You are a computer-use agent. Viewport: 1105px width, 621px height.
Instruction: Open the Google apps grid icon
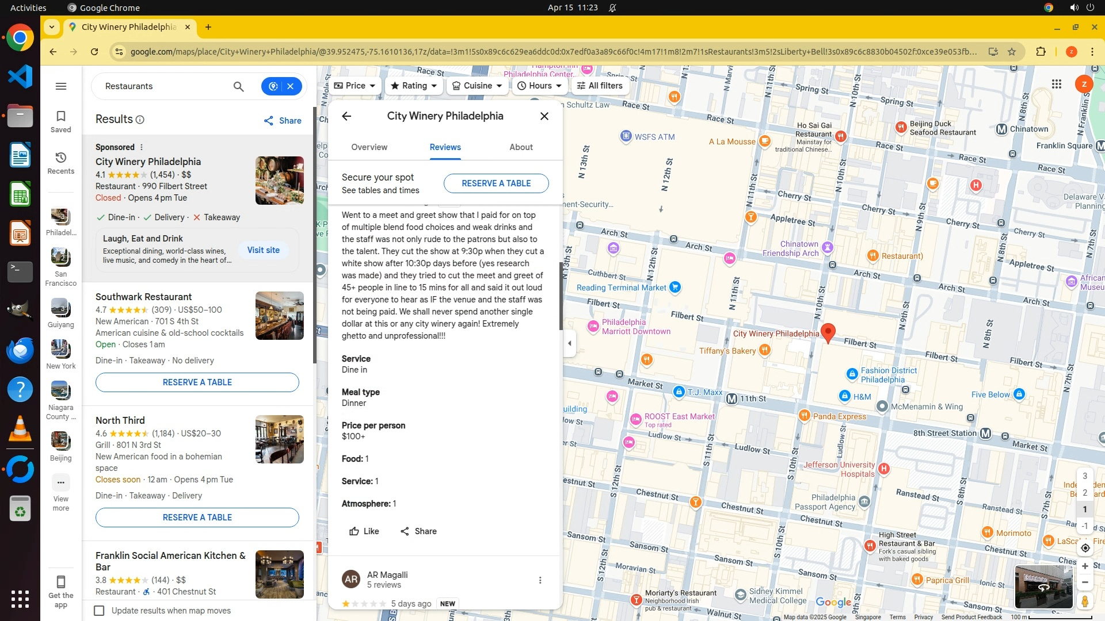pyautogui.click(x=1056, y=84)
